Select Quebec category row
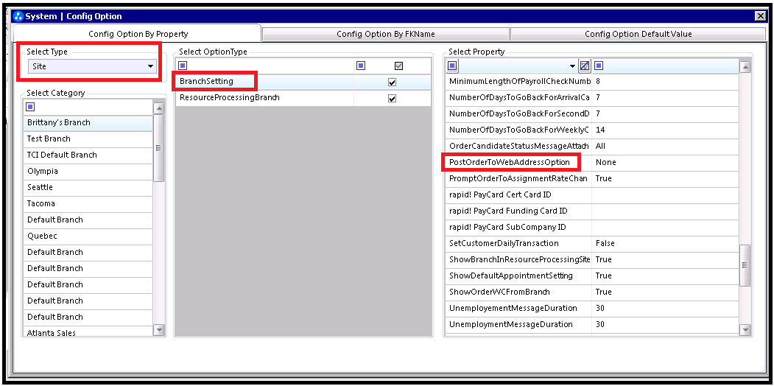Viewport: 774px width, 386px height. tap(88, 236)
